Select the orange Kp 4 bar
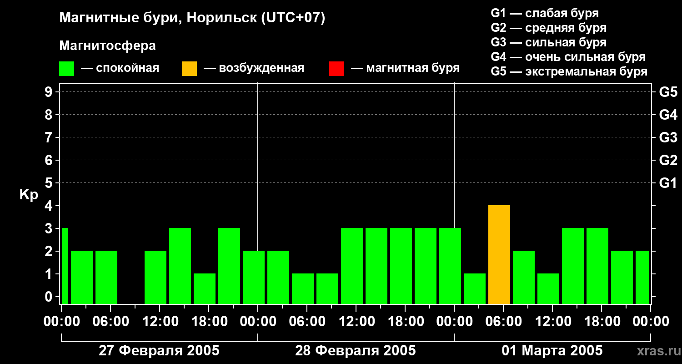 [x=499, y=254]
